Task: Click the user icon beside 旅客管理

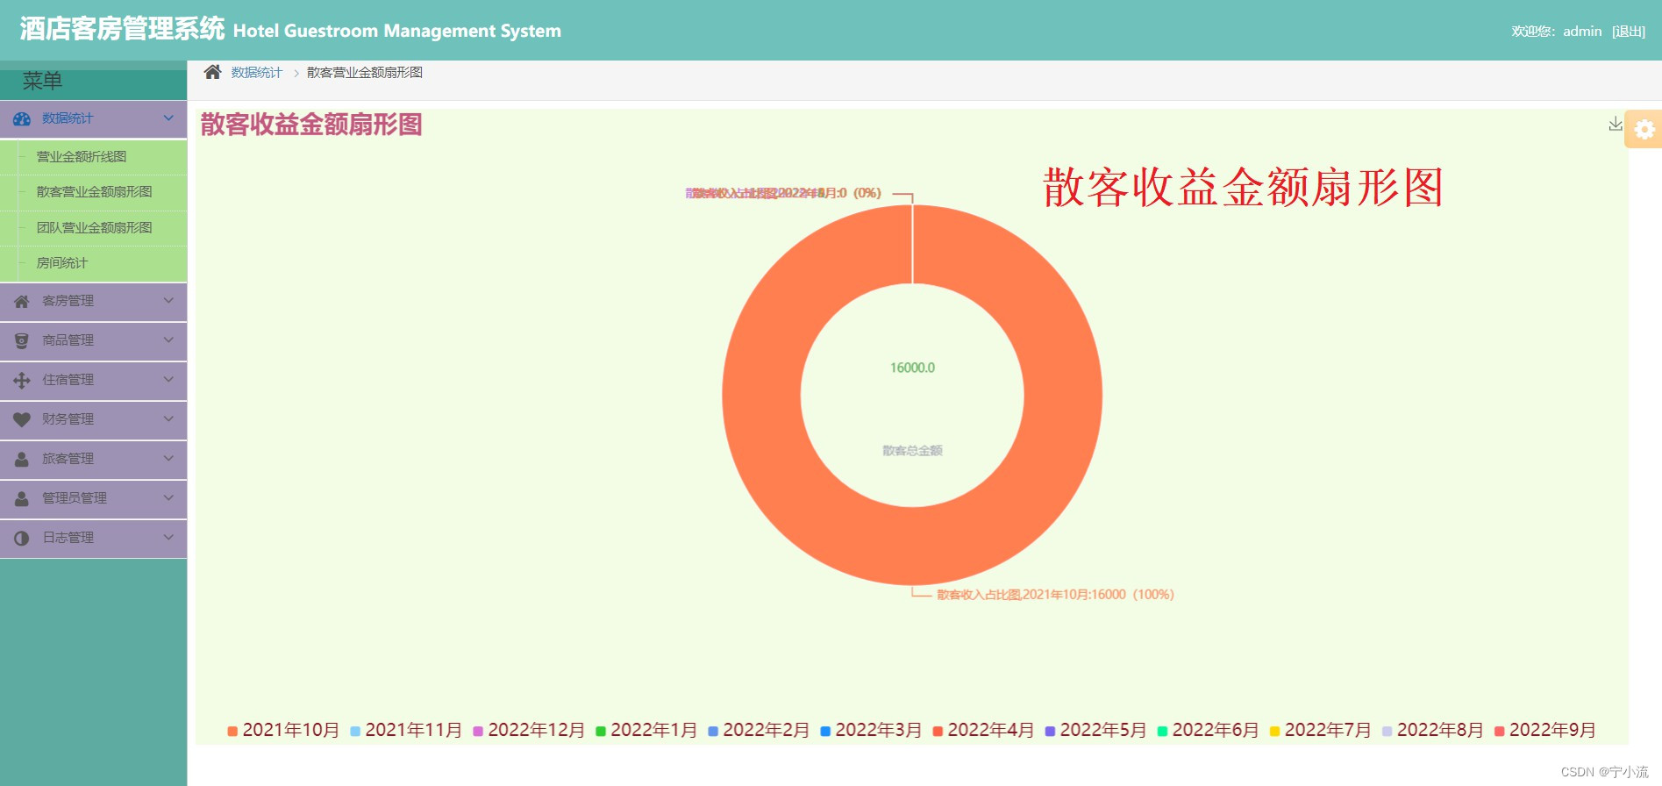Action: (x=22, y=459)
